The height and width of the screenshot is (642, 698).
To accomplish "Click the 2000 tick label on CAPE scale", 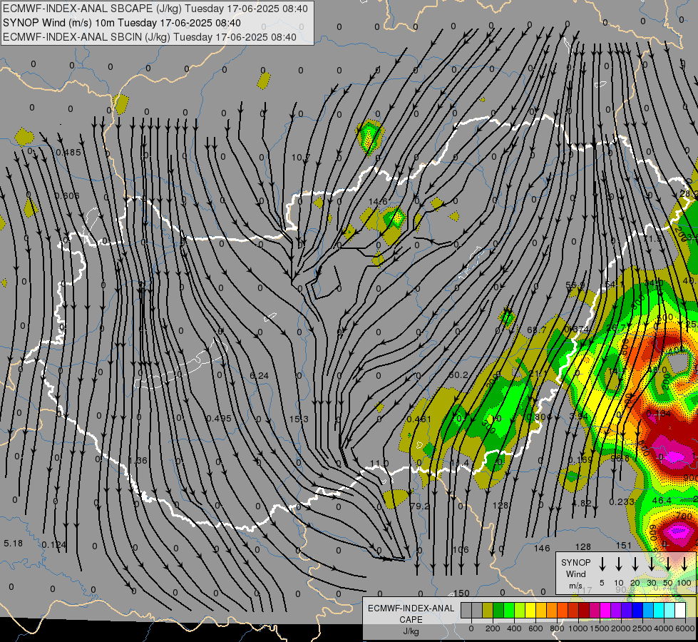I will (x=621, y=628).
